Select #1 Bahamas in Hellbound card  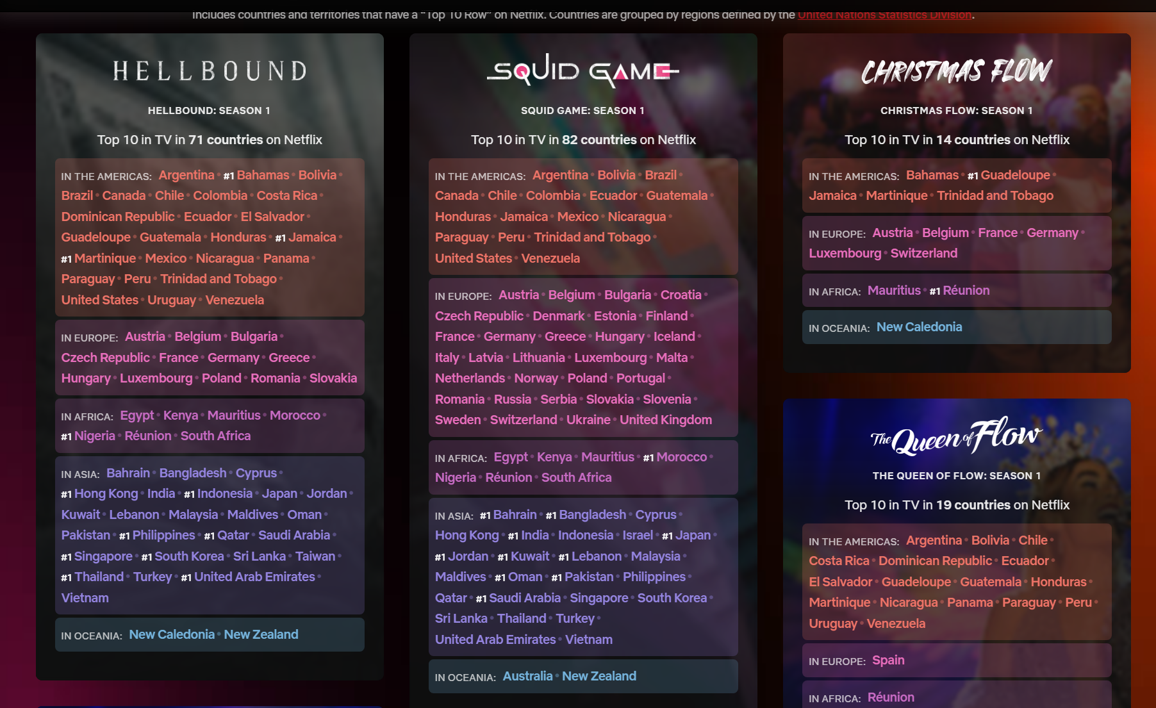tap(256, 176)
